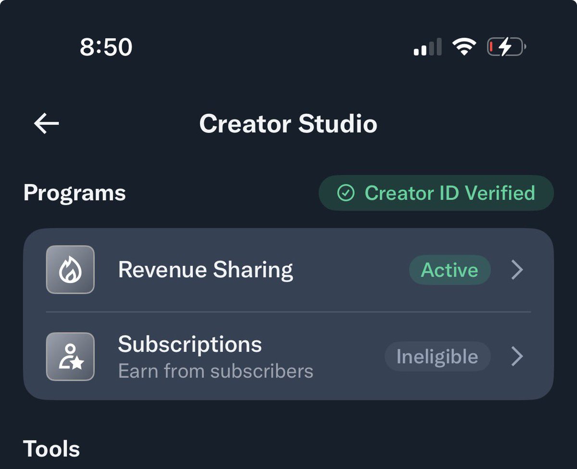Tap the Creator Studio title
The width and height of the screenshot is (577, 469).
coord(289,123)
